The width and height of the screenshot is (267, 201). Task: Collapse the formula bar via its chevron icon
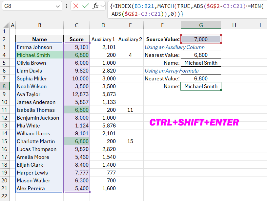(102, 6)
